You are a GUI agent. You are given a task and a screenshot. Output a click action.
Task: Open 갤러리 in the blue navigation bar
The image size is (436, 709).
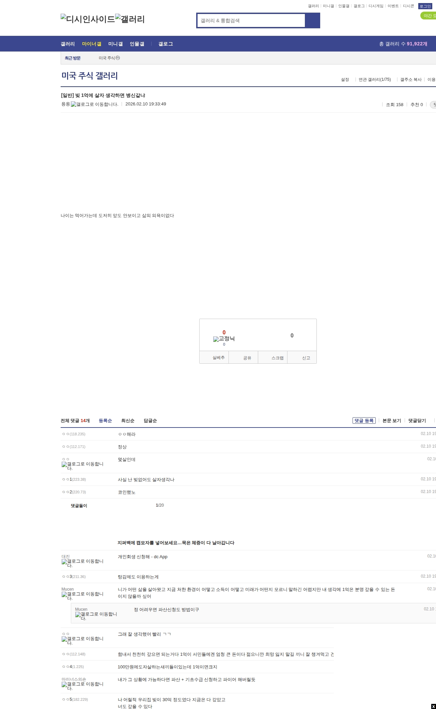click(x=68, y=44)
